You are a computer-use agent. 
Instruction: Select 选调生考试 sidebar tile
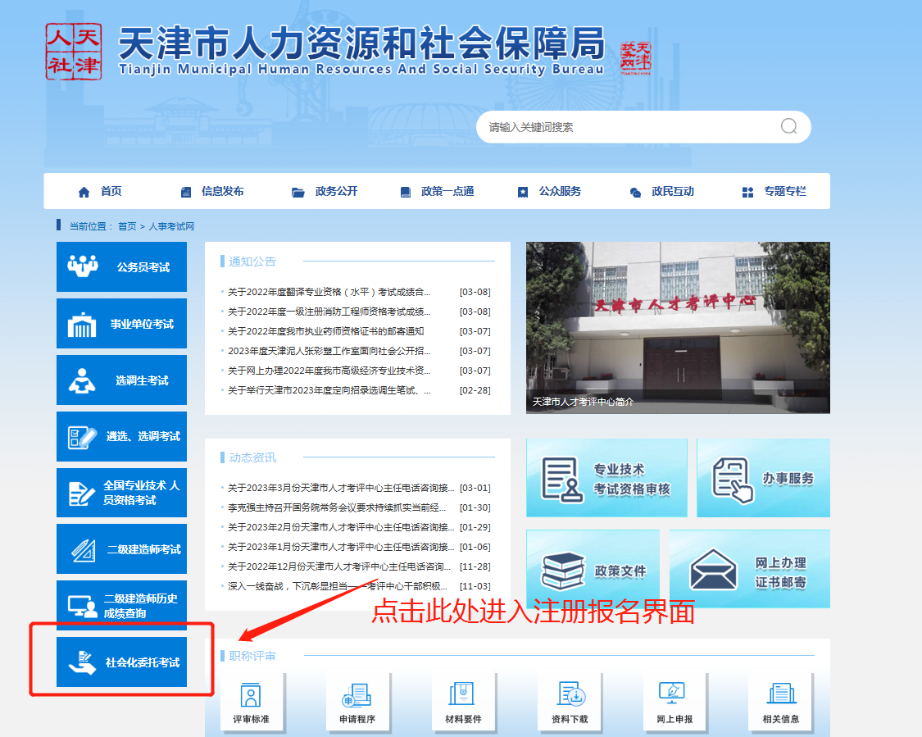[x=121, y=380]
